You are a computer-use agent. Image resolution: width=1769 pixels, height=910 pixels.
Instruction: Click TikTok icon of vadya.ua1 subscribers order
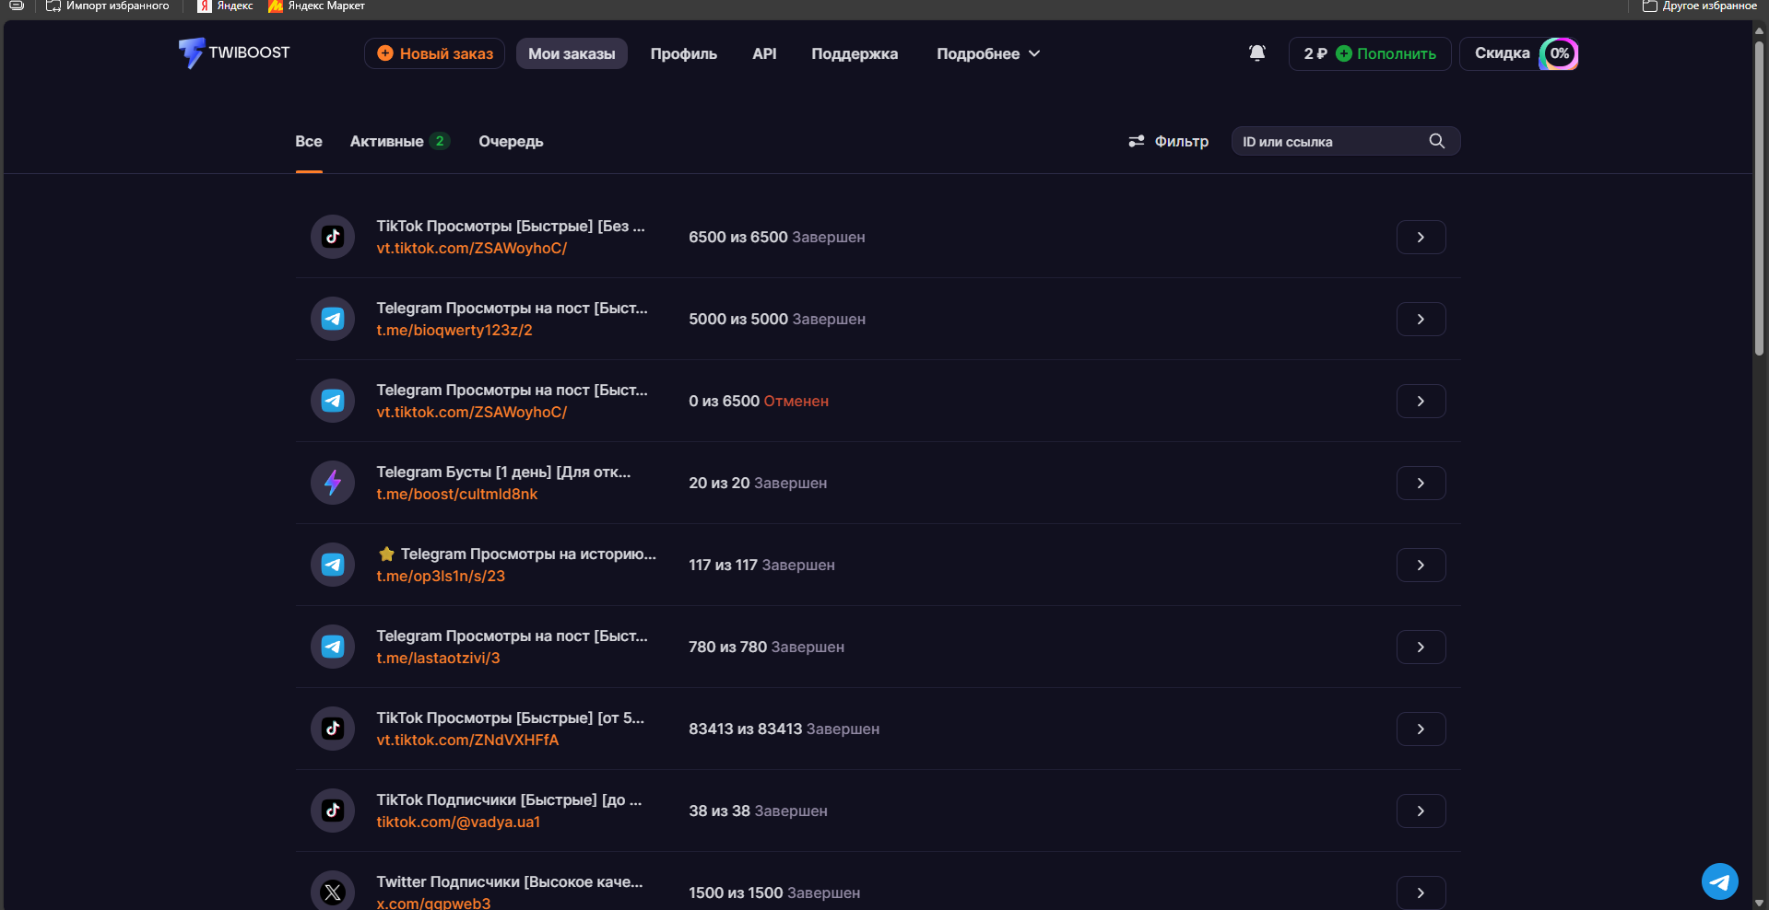click(333, 811)
